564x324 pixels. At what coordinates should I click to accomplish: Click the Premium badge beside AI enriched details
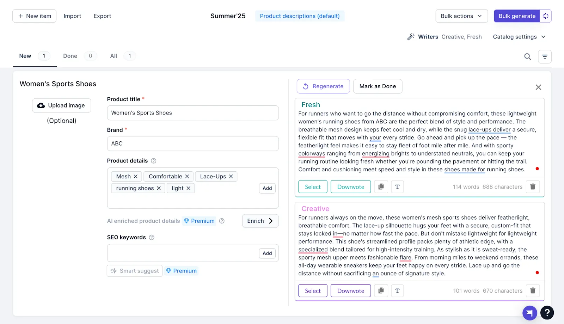(199, 221)
